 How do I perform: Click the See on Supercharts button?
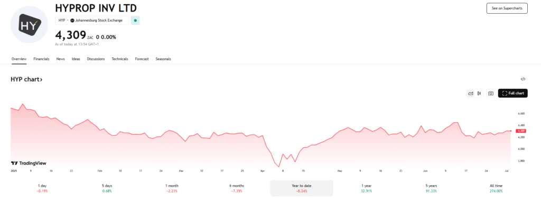click(507, 8)
